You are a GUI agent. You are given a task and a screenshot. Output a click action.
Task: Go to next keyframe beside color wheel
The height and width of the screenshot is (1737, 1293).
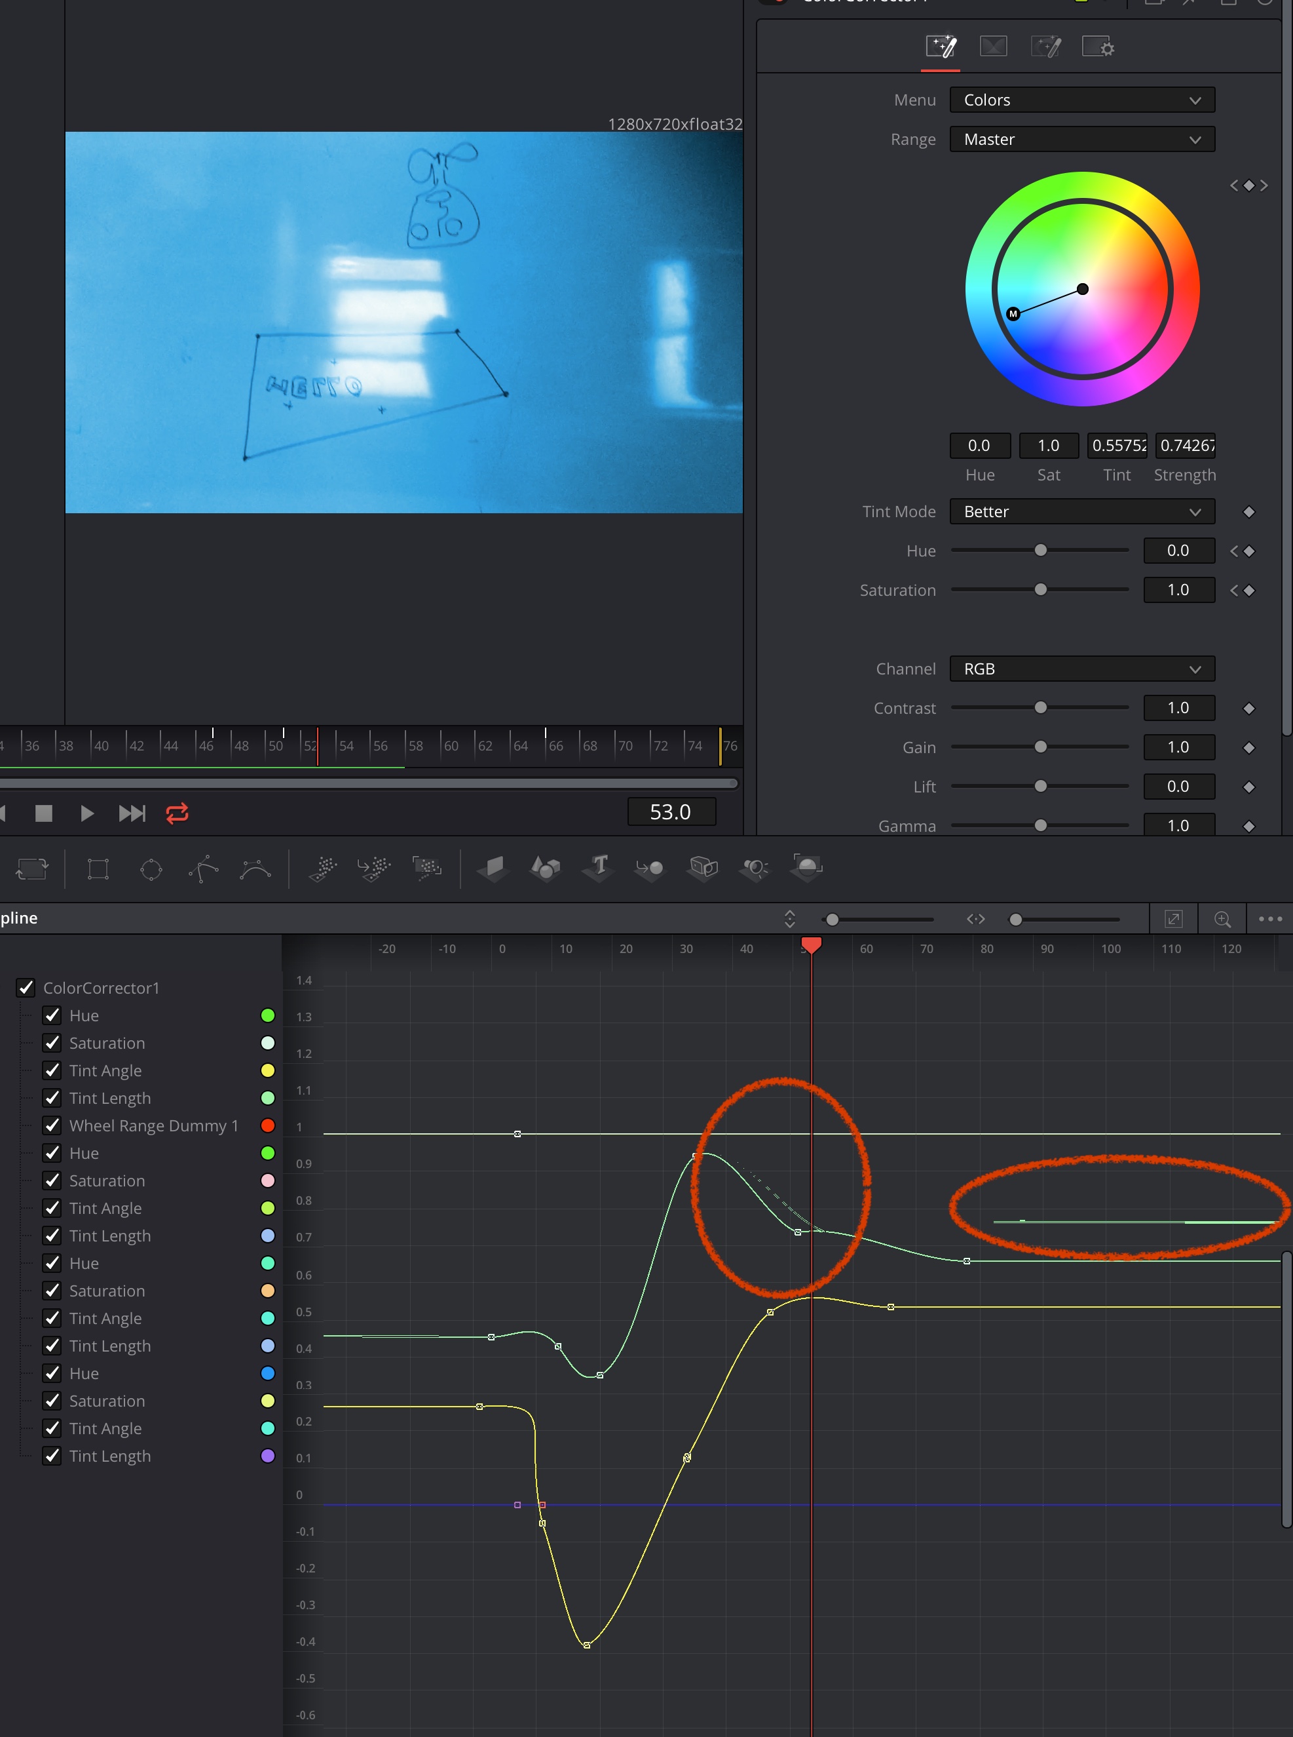pyautogui.click(x=1264, y=185)
